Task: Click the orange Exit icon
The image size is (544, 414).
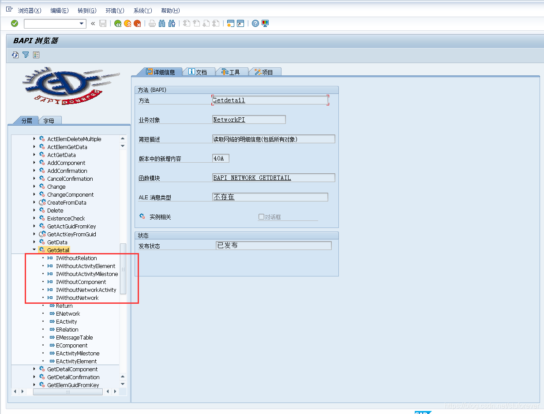Action: coord(128,23)
